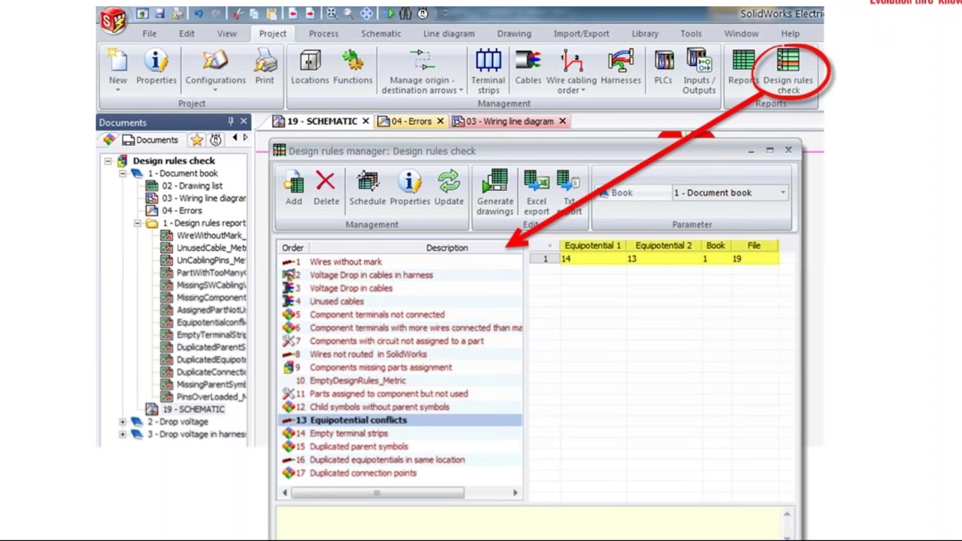Open the Import/Export ribbon tab
The width and height of the screenshot is (962, 541).
(581, 34)
